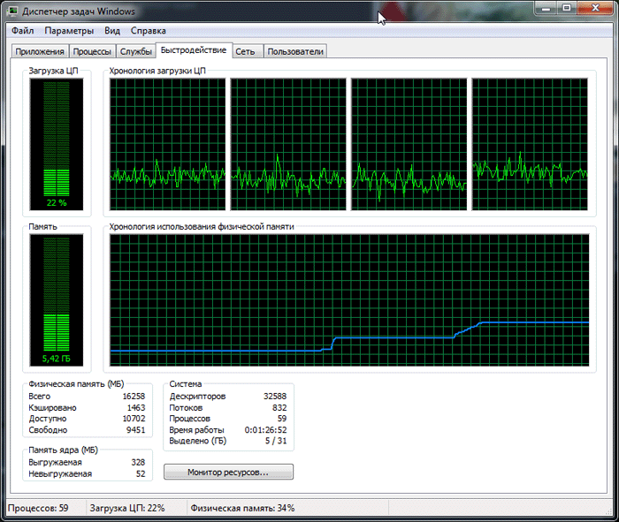Switch to the Пользователи tab
This screenshot has width=619, height=522.
tap(295, 51)
